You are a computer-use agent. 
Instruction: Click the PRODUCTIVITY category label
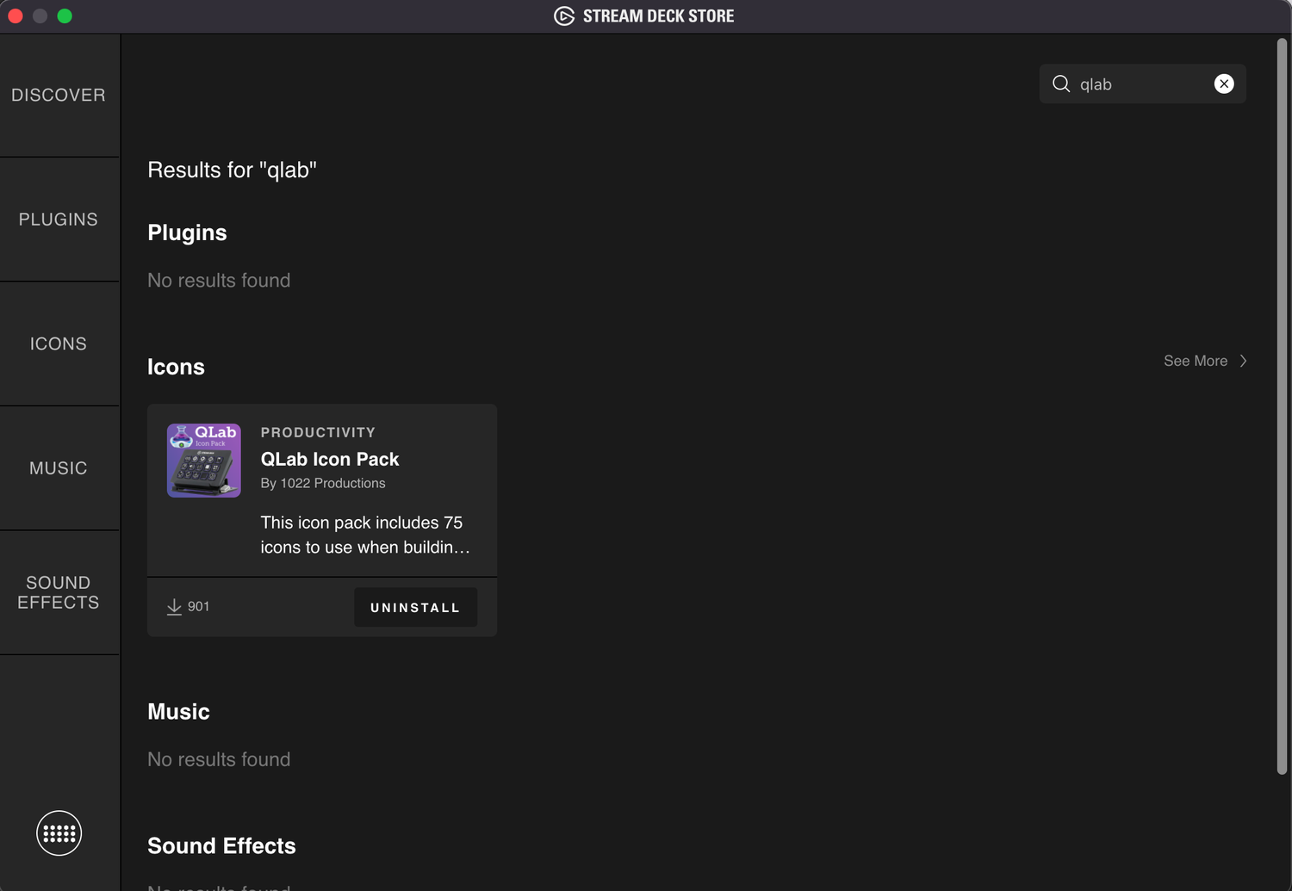(x=318, y=432)
